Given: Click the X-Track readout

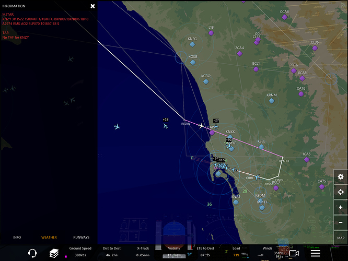Looking at the screenshot, I should pyautogui.click(x=143, y=252).
